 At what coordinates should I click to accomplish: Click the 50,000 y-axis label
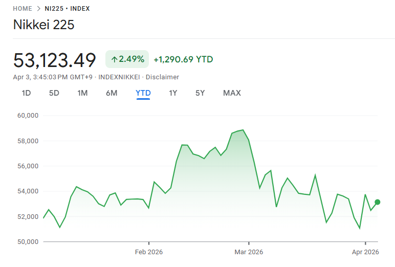28,242
